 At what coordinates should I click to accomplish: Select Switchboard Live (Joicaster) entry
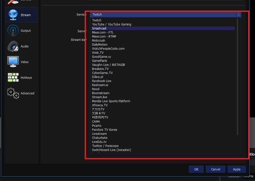pos(163,150)
